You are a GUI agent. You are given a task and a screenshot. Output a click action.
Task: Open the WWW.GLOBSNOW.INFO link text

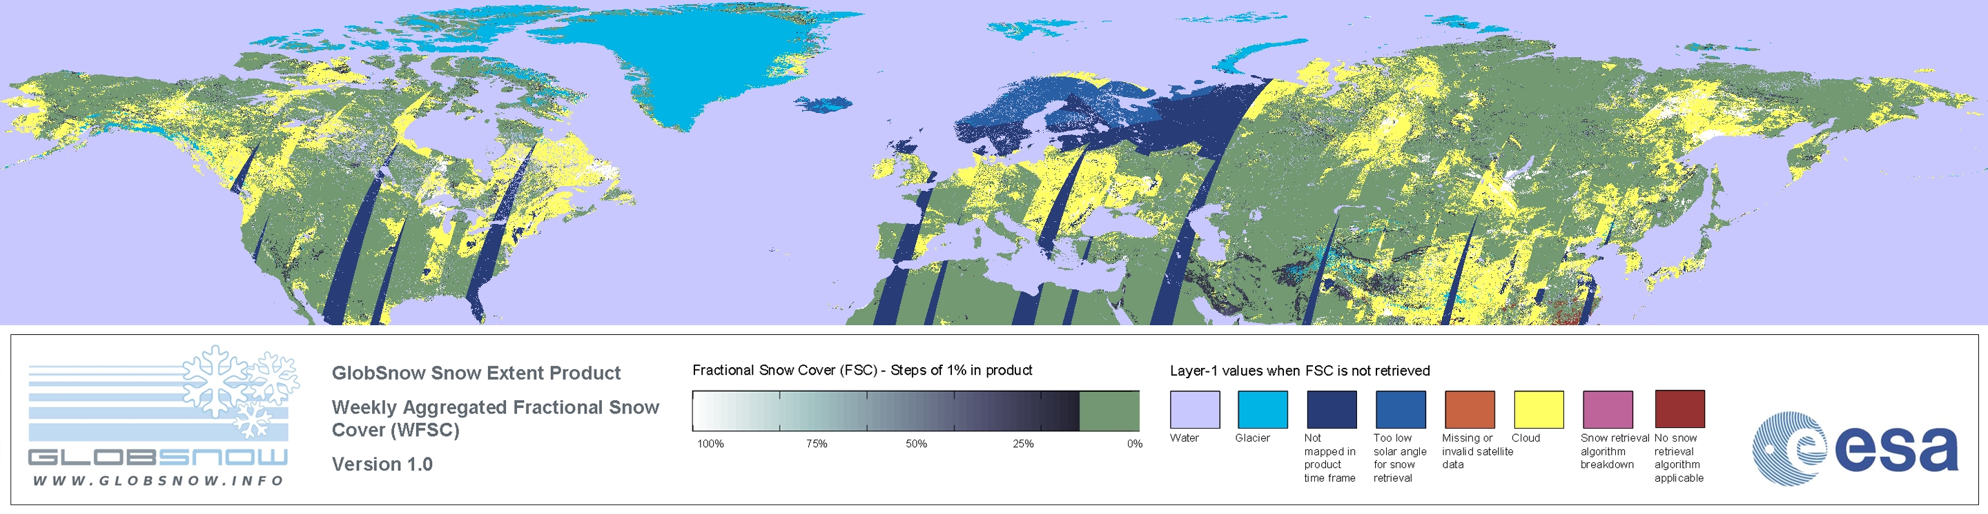click(158, 480)
